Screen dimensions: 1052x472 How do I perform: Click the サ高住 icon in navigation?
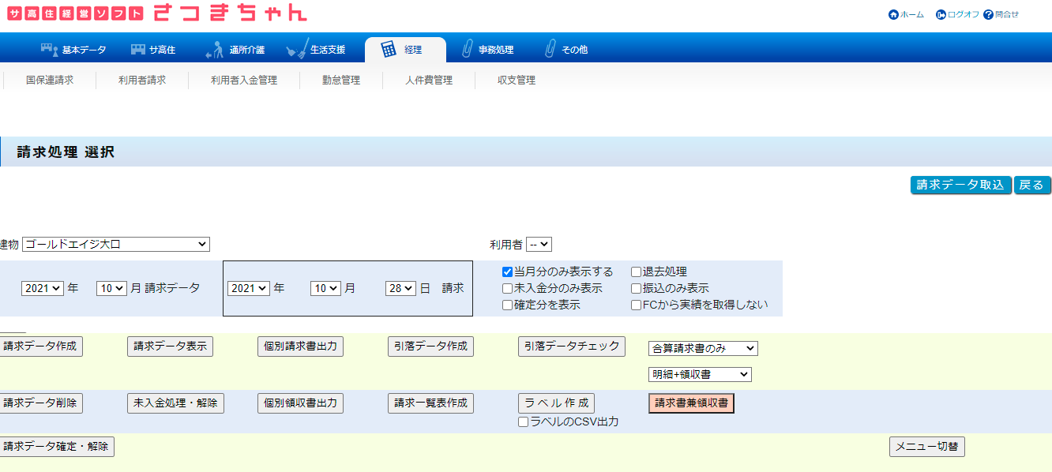138,50
